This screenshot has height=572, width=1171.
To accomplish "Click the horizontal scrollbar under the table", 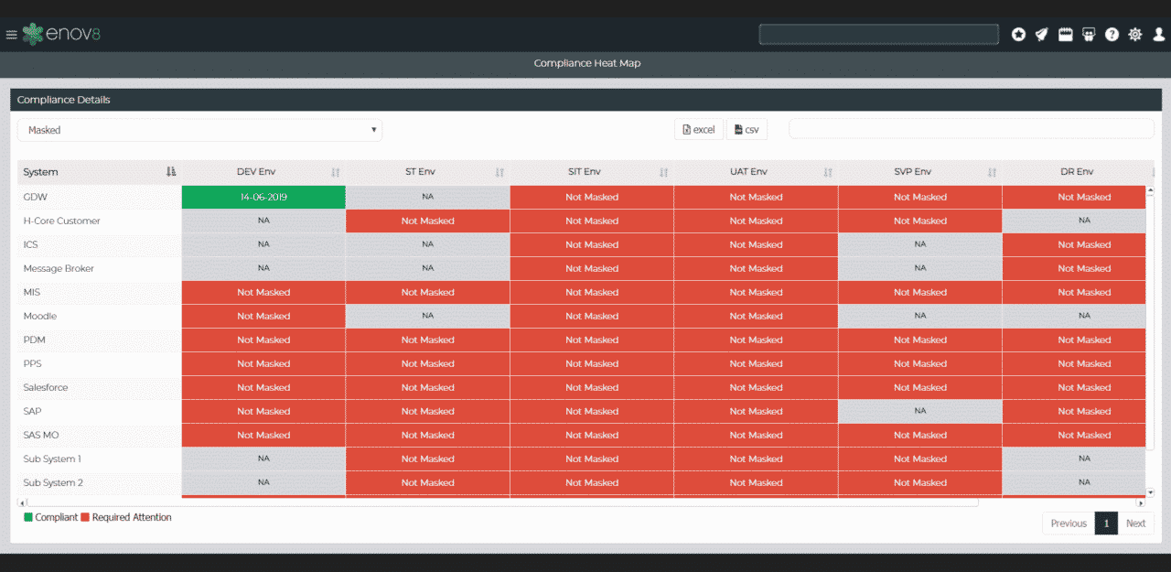I will pyautogui.click(x=501, y=502).
